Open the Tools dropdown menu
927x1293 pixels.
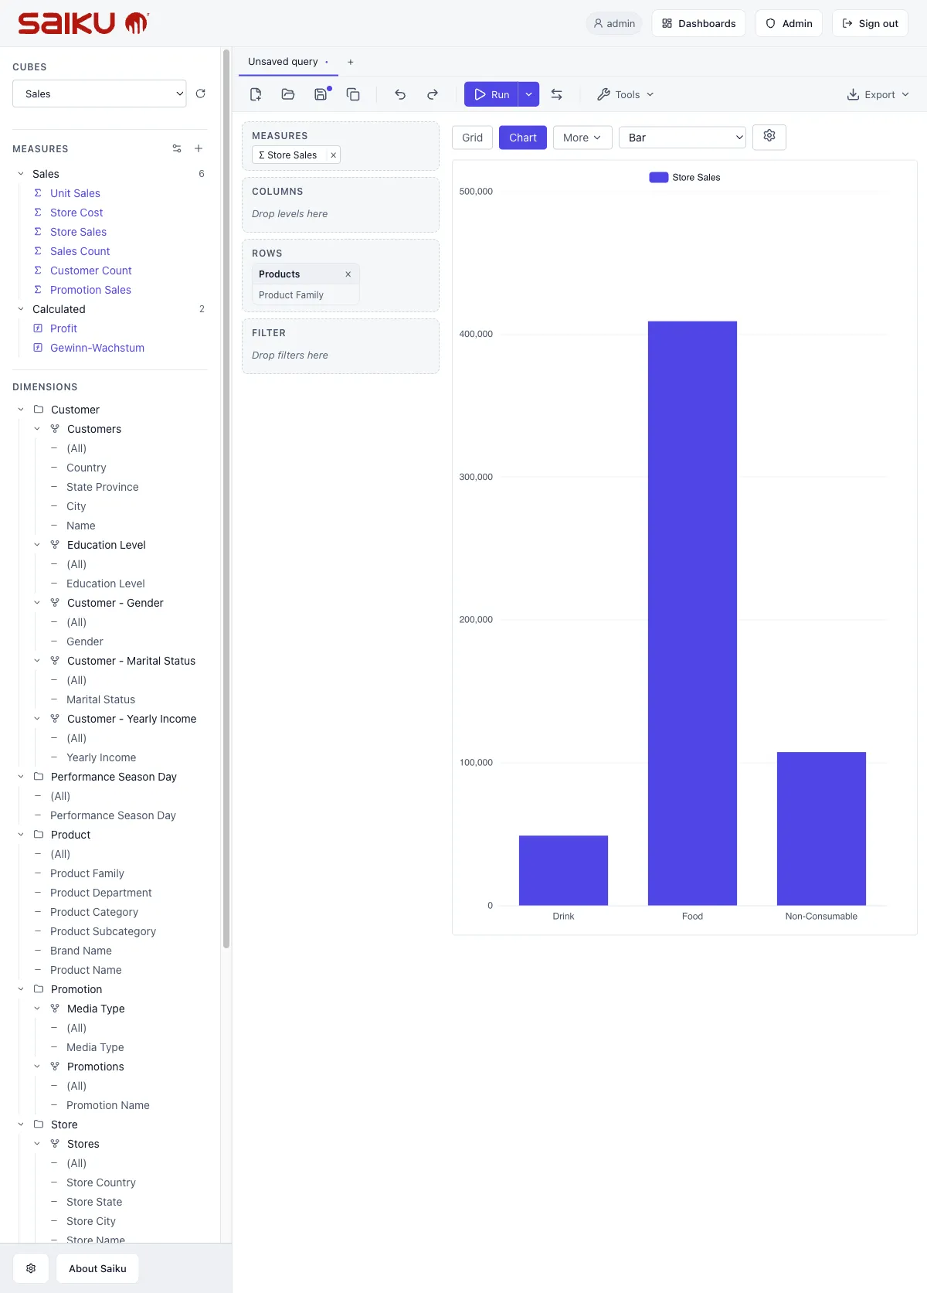[x=626, y=94]
